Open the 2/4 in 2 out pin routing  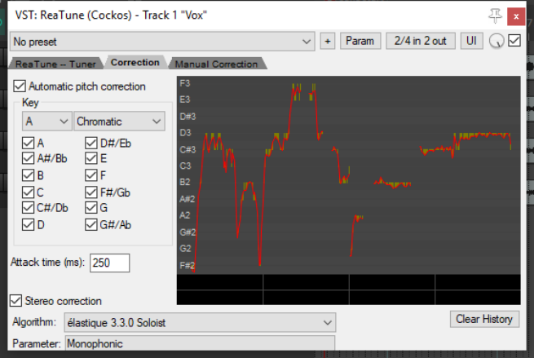coord(420,42)
